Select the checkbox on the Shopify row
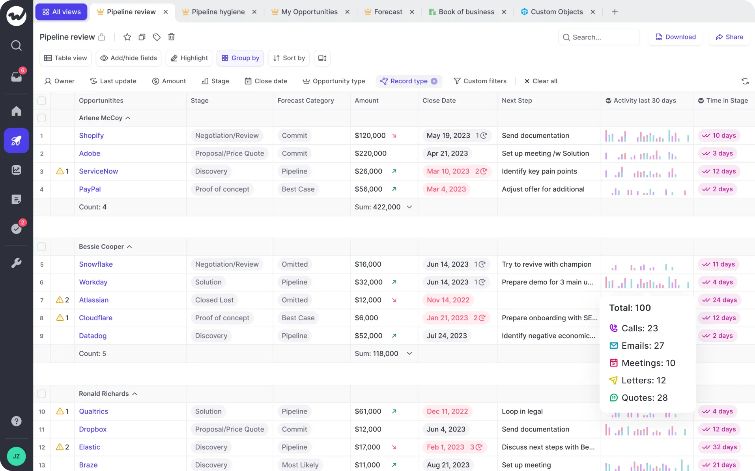Viewport: 755px width, 471px height. pyautogui.click(x=42, y=135)
